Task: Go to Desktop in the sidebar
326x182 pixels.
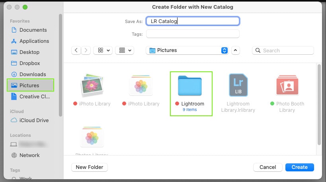Action: pos(25,52)
